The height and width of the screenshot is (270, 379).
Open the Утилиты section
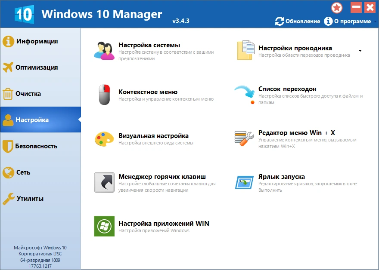coord(40,199)
